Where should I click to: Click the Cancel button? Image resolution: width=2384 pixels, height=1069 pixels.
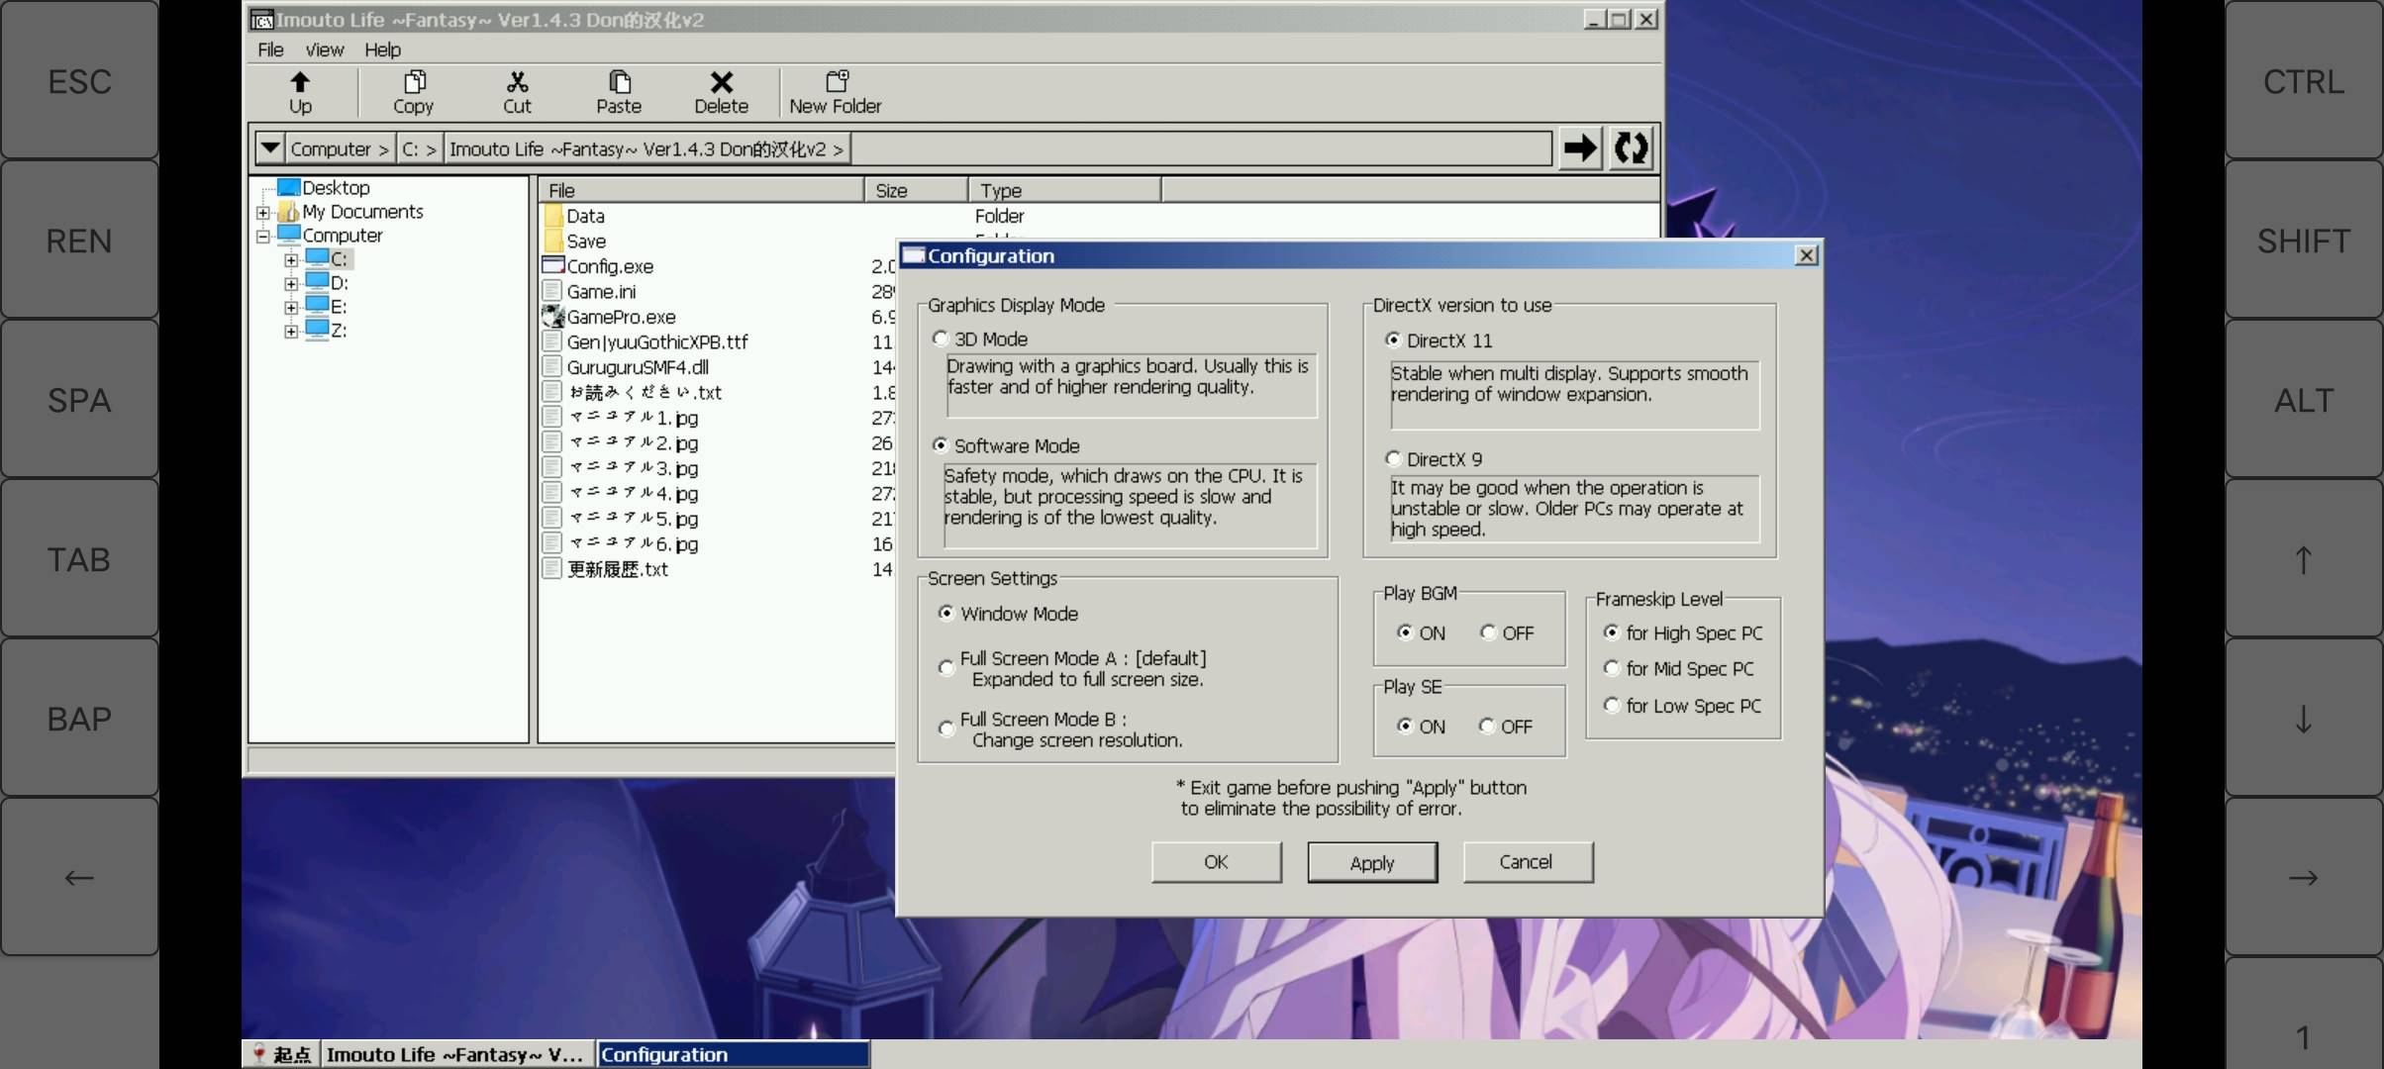pyautogui.click(x=1525, y=861)
